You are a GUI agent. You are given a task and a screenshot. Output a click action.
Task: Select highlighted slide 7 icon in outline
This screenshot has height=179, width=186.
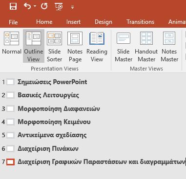click(x=10, y=162)
